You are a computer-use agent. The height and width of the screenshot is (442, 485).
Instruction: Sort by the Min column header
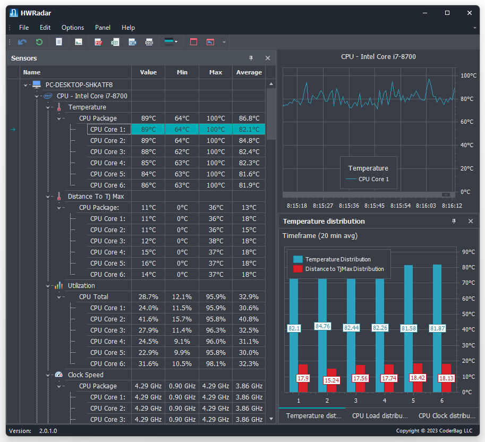pyautogui.click(x=182, y=72)
